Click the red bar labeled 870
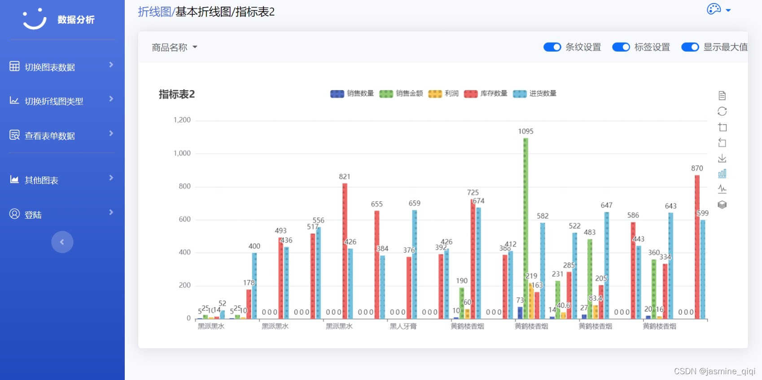Viewport: 762px width, 380px height. click(x=697, y=247)
